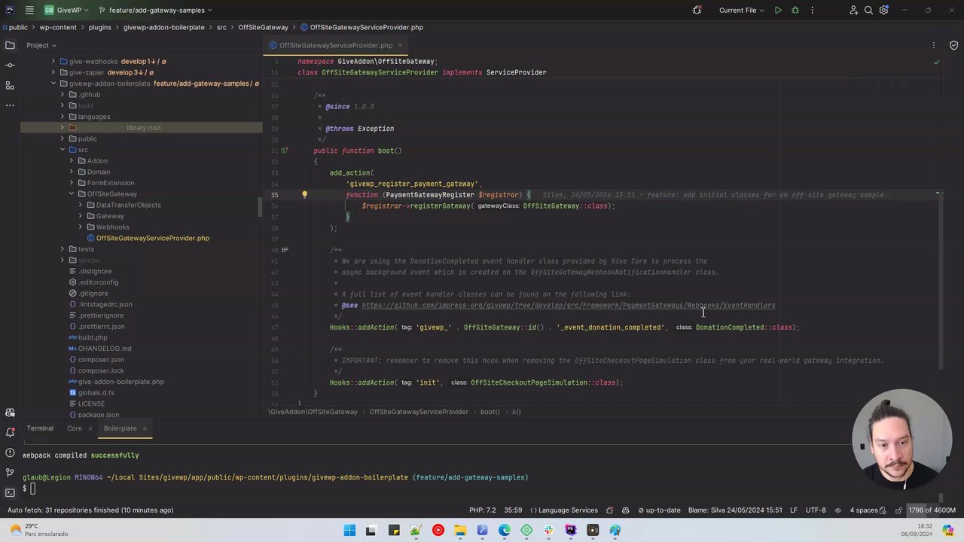Open the Problems tool window icon
The height and width of the screenshot is (542, 964).
10,453
